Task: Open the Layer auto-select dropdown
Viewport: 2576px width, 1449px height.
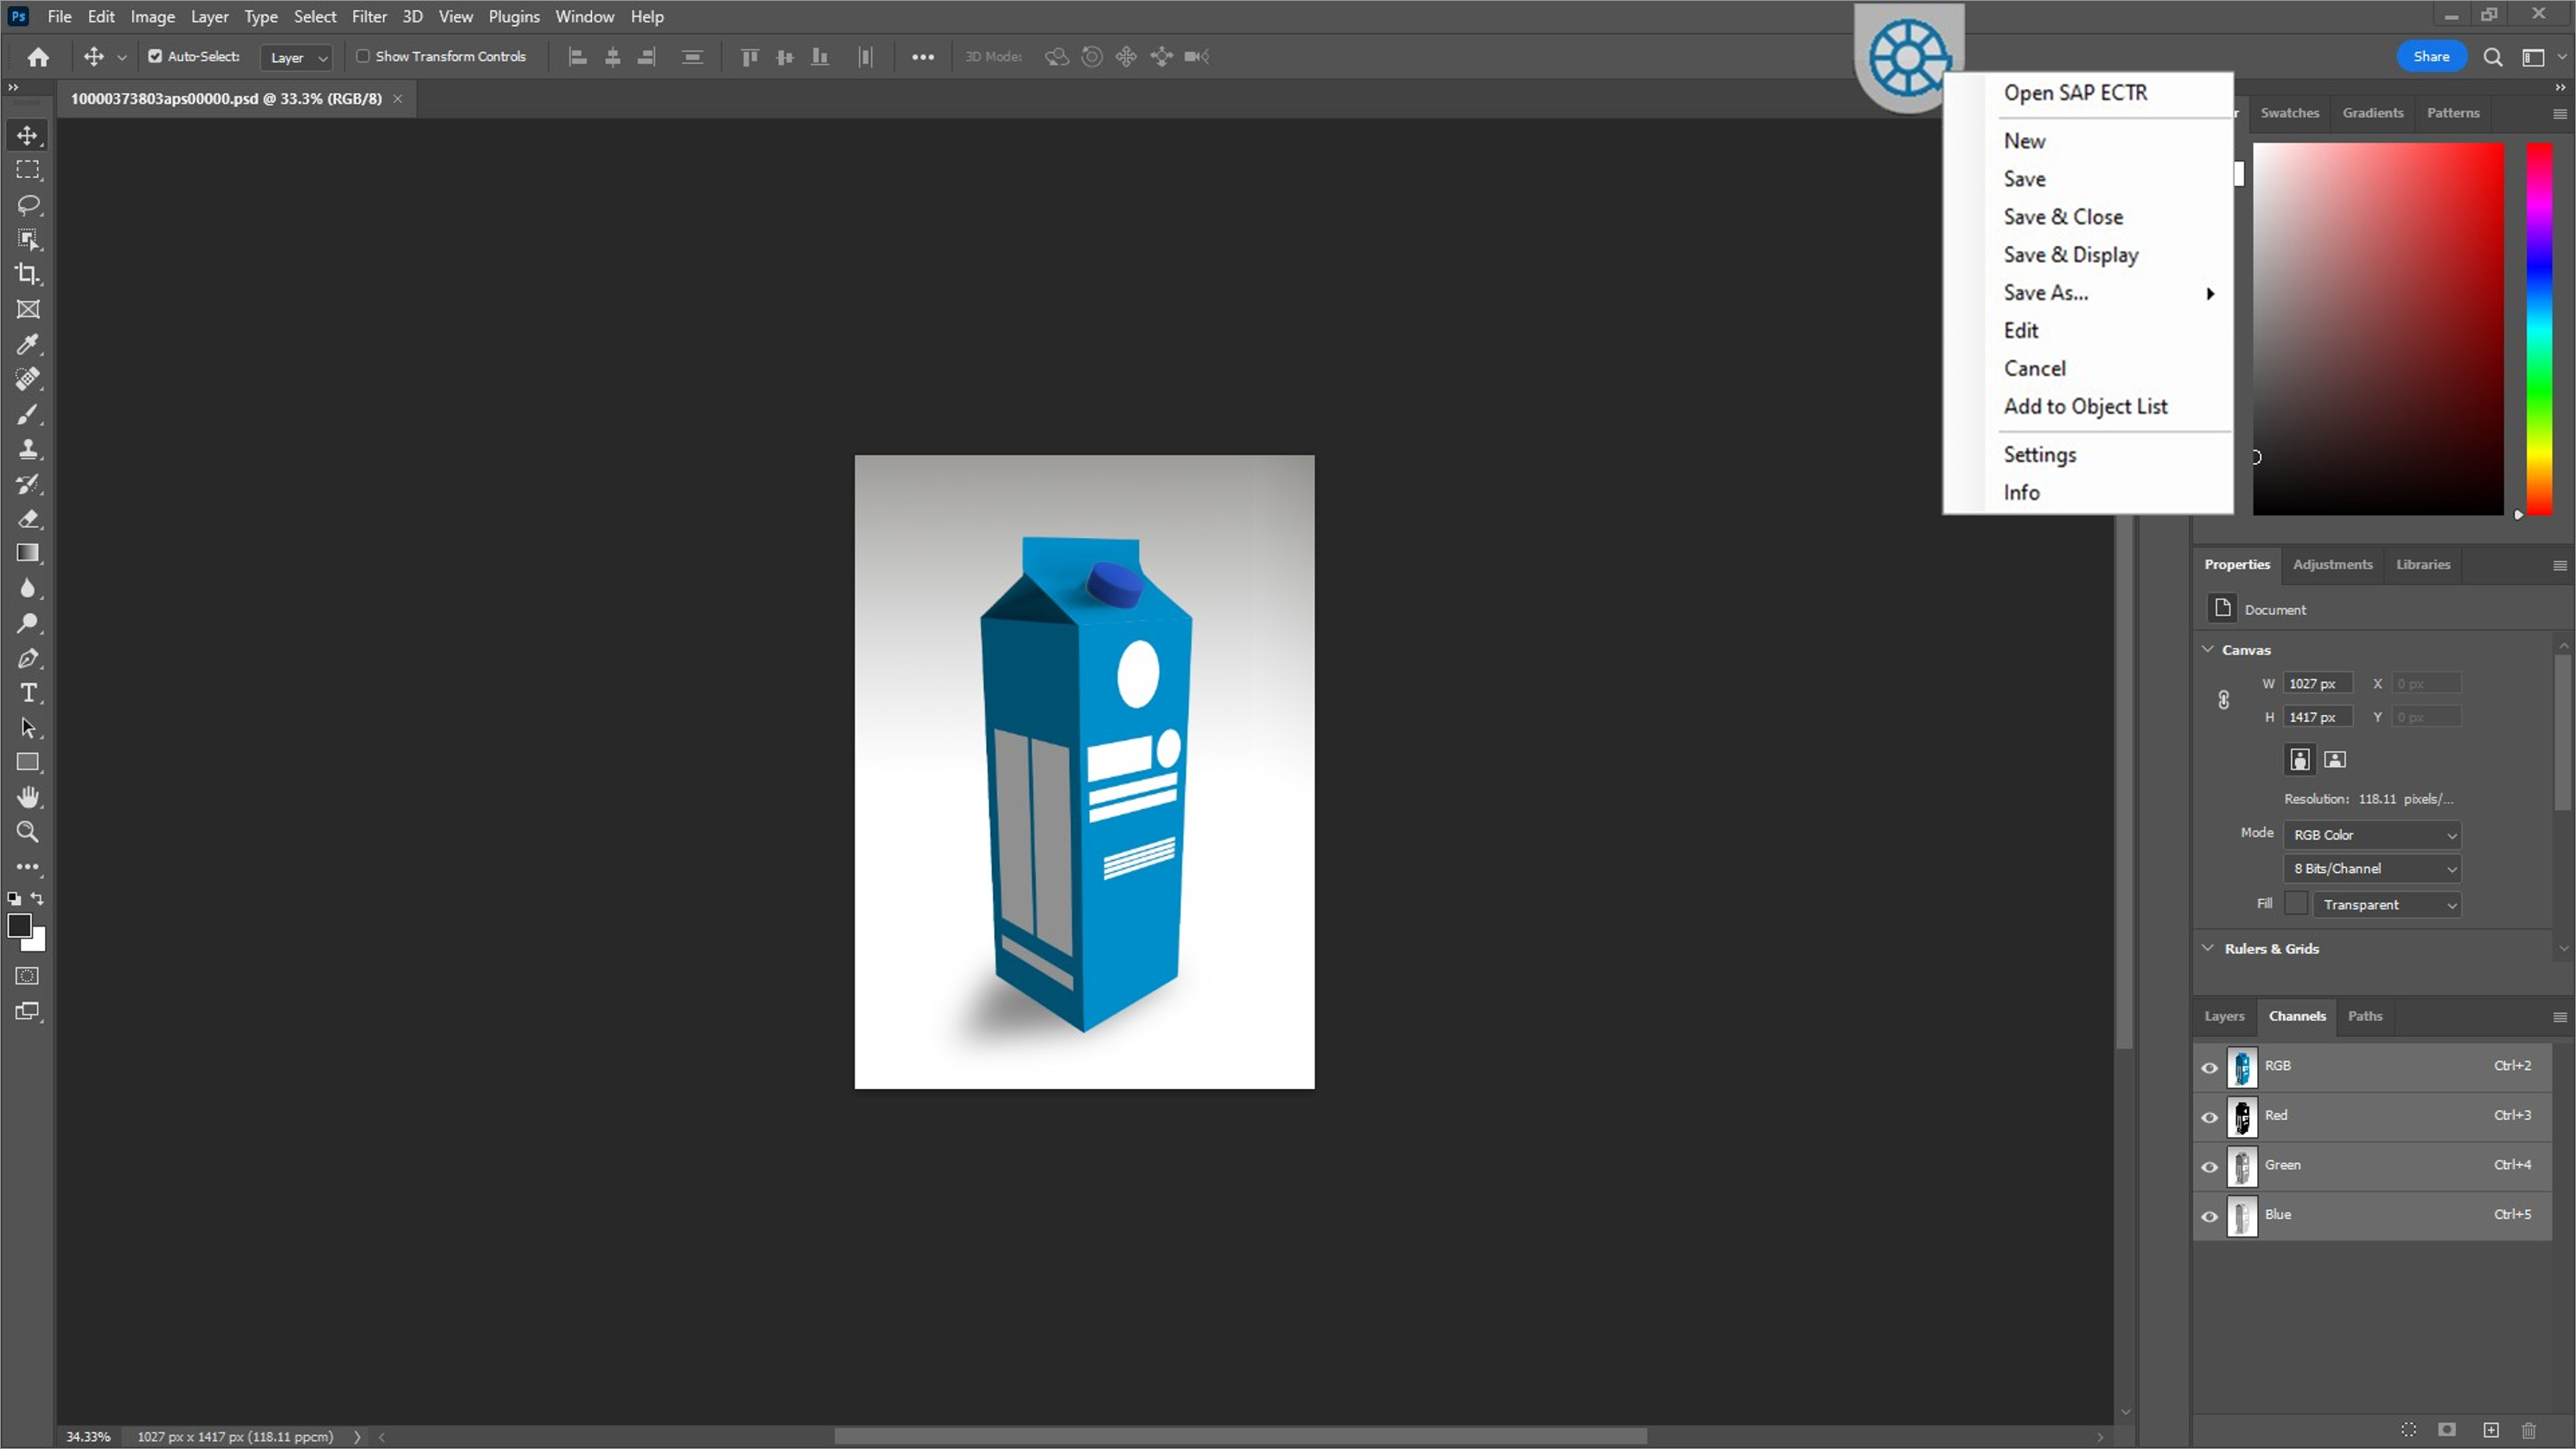Action: 296,57
